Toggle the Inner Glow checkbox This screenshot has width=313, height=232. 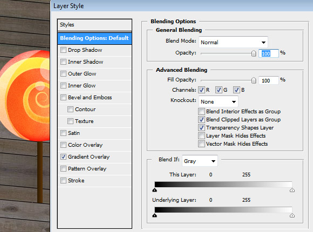pos(63,85)
